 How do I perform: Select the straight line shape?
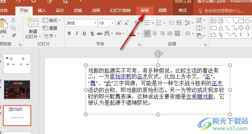[x=227, y=21]
